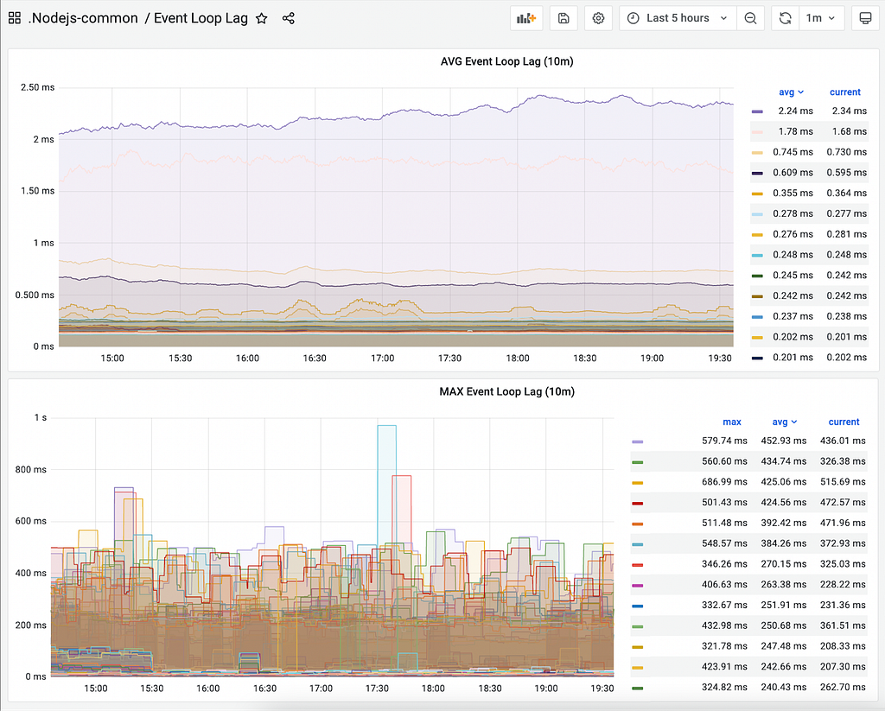Toggle the 1.78 ms avg legend series

pyautogui.click(x=809, y=131)
